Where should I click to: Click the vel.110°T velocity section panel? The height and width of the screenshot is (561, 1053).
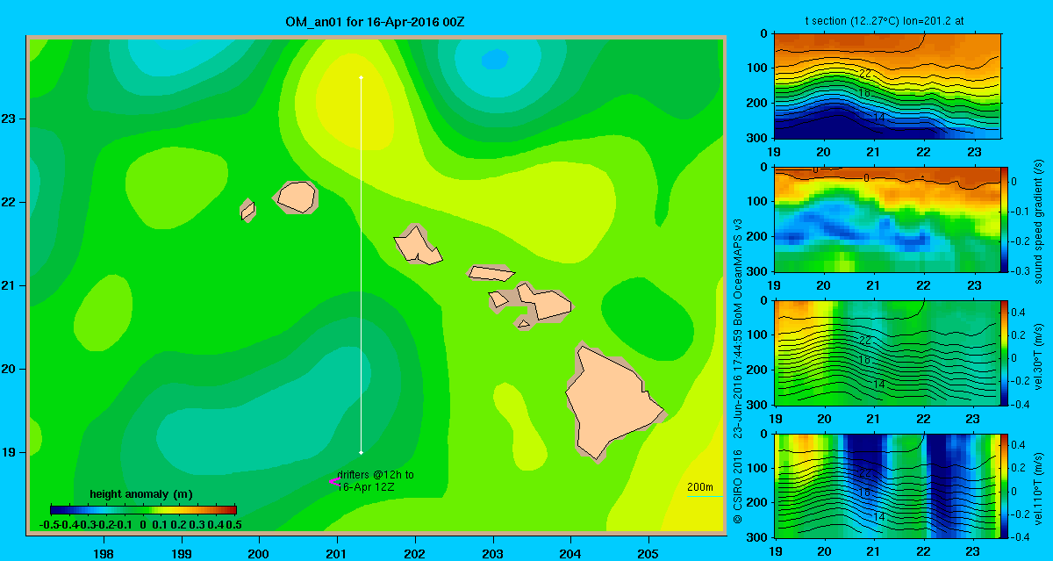coord(888,485)
